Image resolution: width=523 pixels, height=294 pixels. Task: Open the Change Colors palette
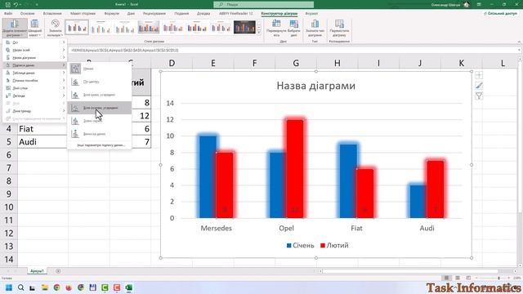coord(55,28)
